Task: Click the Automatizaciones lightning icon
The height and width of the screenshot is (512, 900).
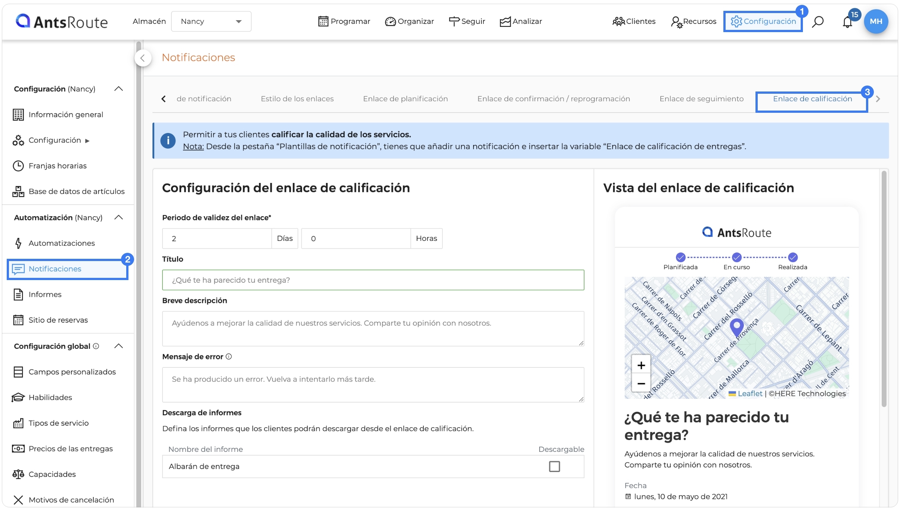Action: [x=18, y=243]
